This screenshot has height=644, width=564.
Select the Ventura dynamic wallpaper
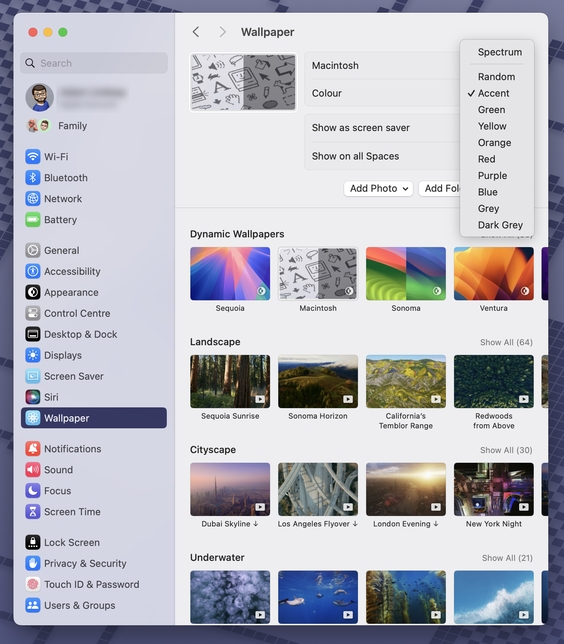[x=494, y=274]
